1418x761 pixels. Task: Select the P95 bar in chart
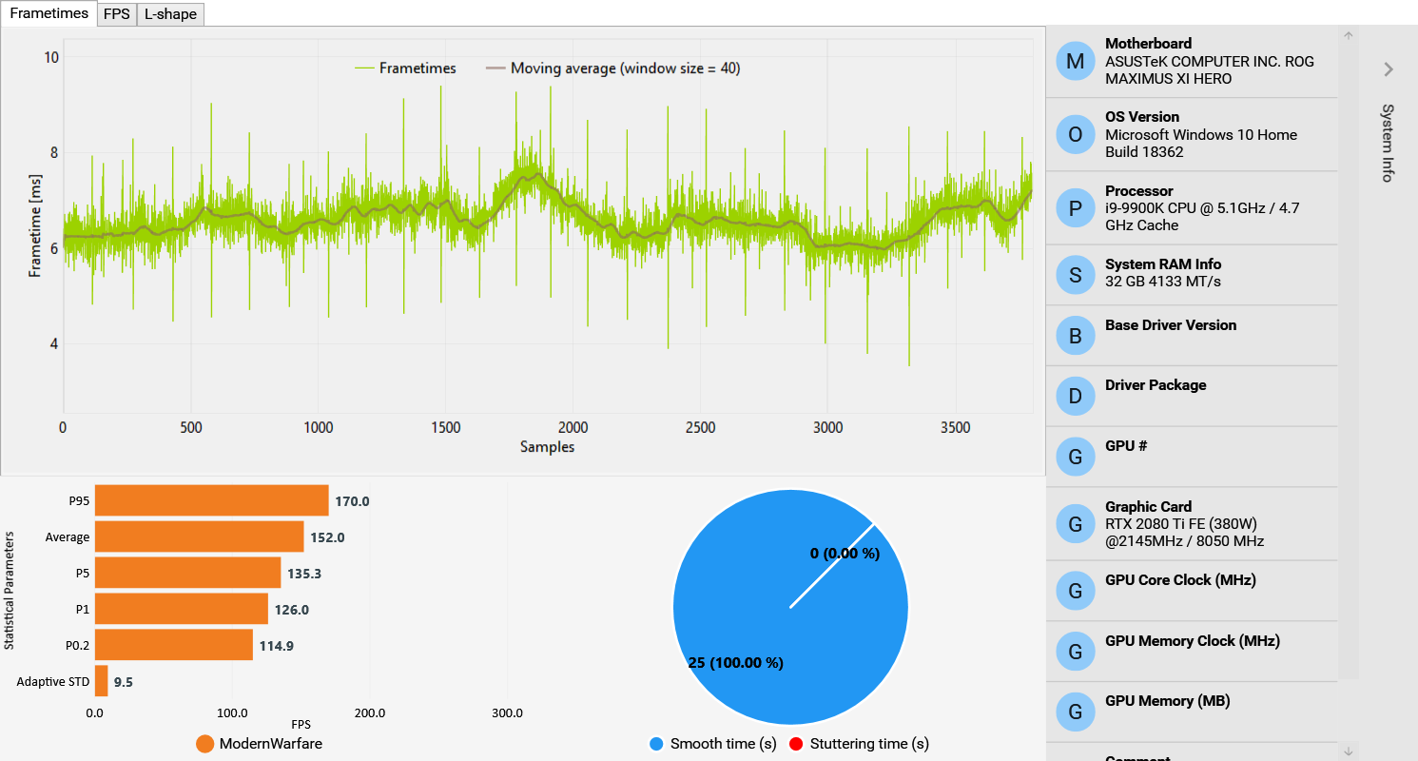pos(211,500)
